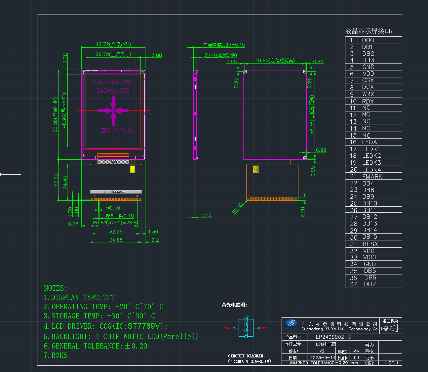This screenshot has width=428, height=372.
Task: Select the '42.72(产品外形)' width dimension
Action: [113, 44]
